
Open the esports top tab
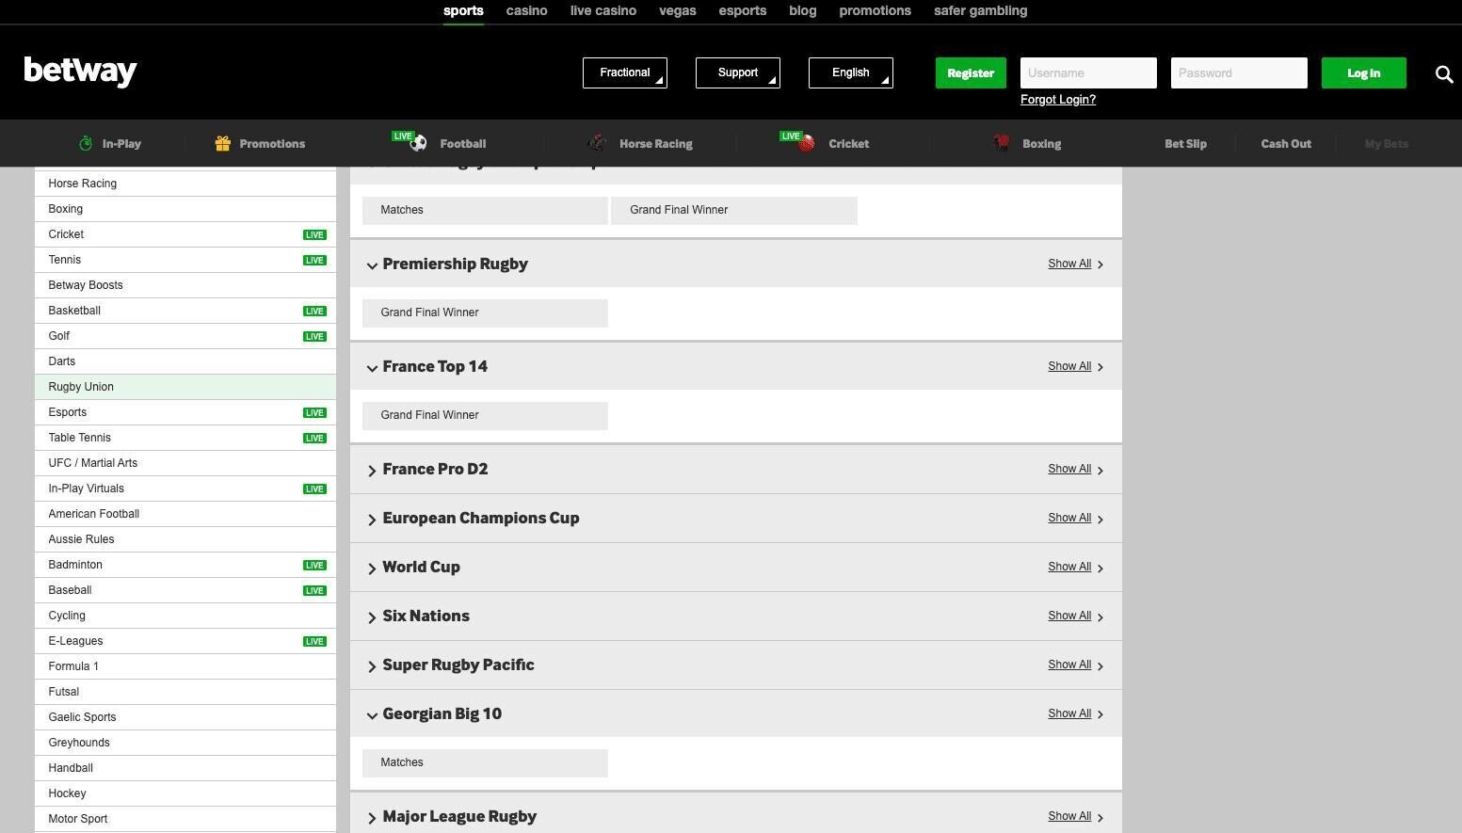(x=743, y=10)
